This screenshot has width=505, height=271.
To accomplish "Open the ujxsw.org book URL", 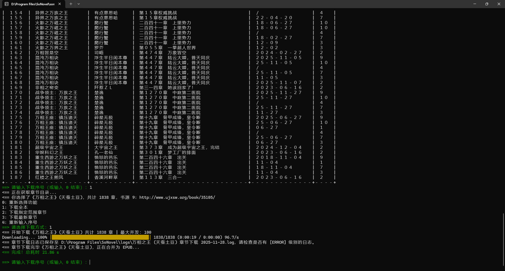I will coord(177,197).
